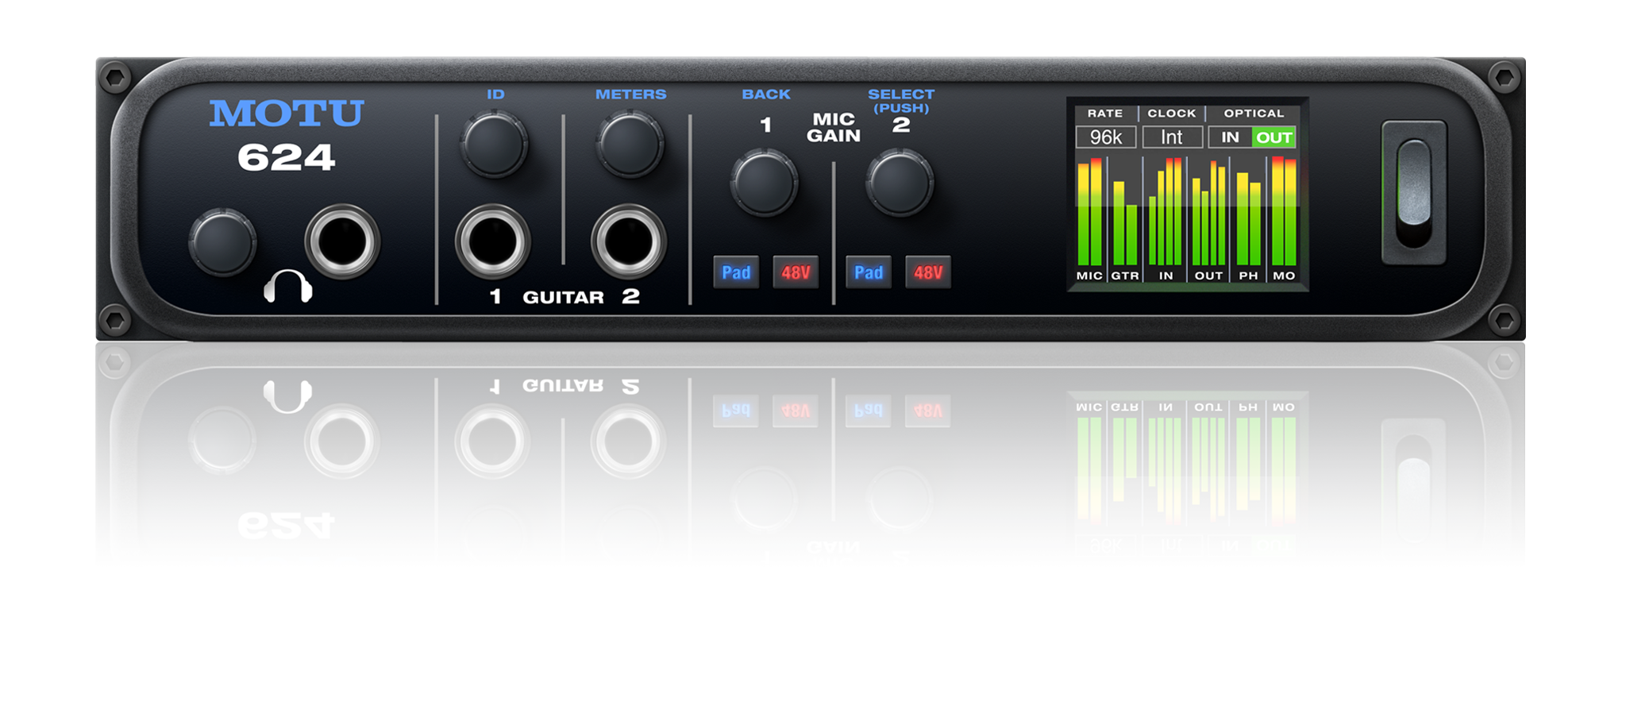This screenshot has height=702, width=1626.
Task: Click the MOTU logo
Action: point(287,114)
